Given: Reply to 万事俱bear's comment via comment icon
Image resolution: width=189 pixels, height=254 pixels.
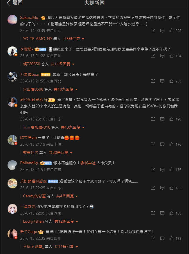Looking at the screenshot, I should [162, 81].
